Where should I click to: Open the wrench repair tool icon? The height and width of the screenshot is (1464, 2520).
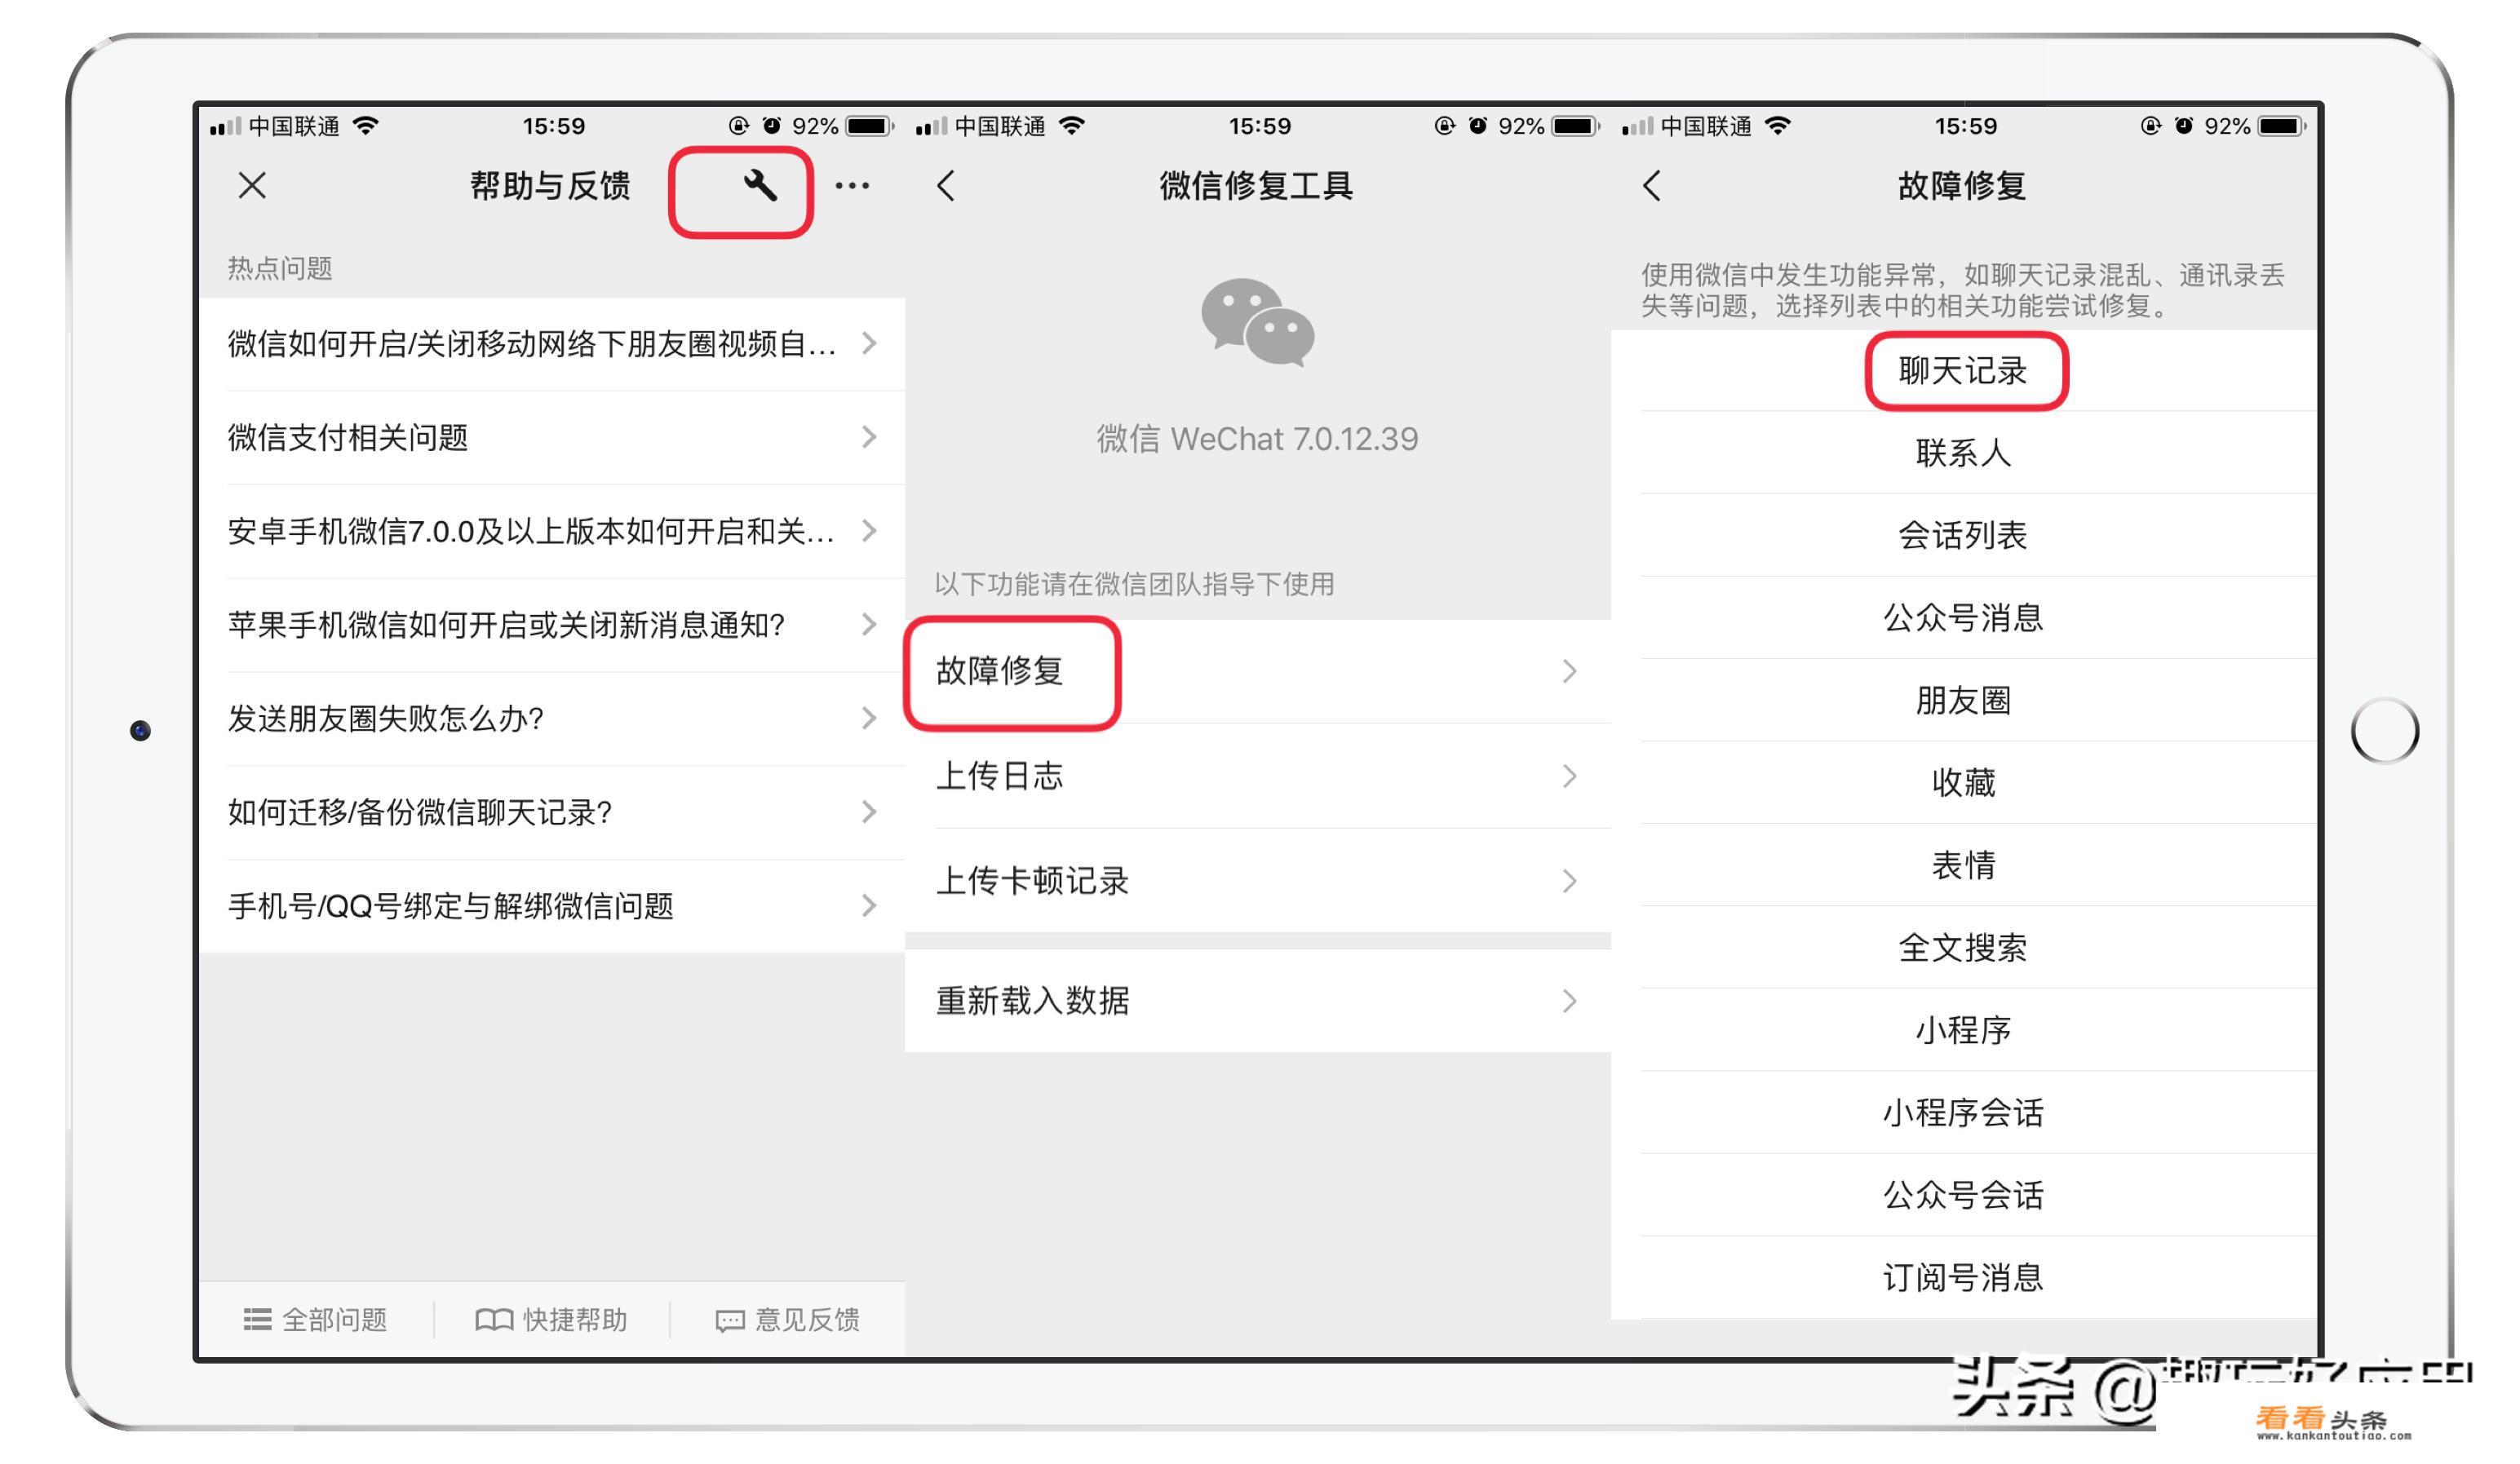760,185
